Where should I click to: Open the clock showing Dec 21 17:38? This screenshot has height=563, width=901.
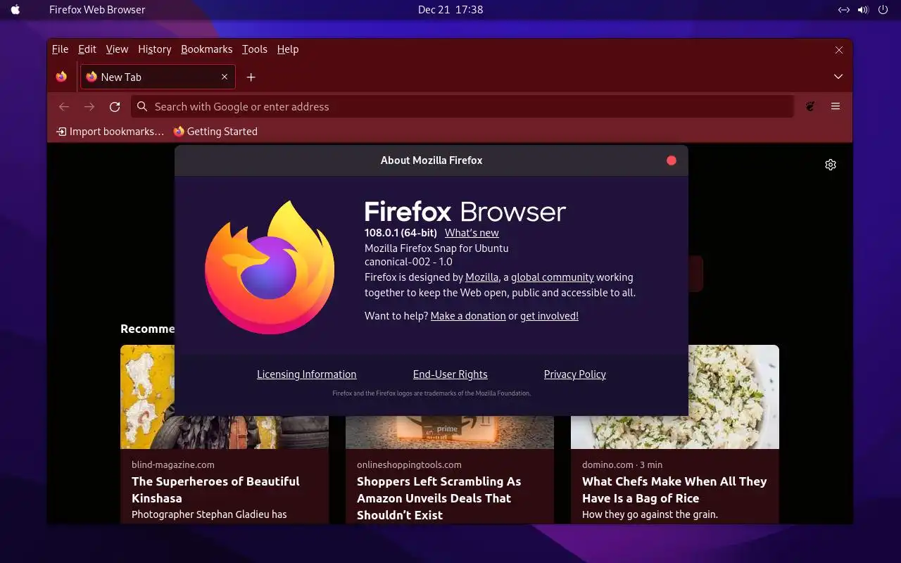(x=450, y=10)
